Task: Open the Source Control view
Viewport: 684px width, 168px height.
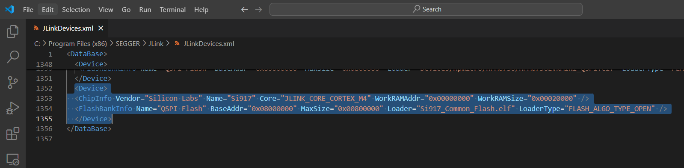Action: tap(13, 83)
